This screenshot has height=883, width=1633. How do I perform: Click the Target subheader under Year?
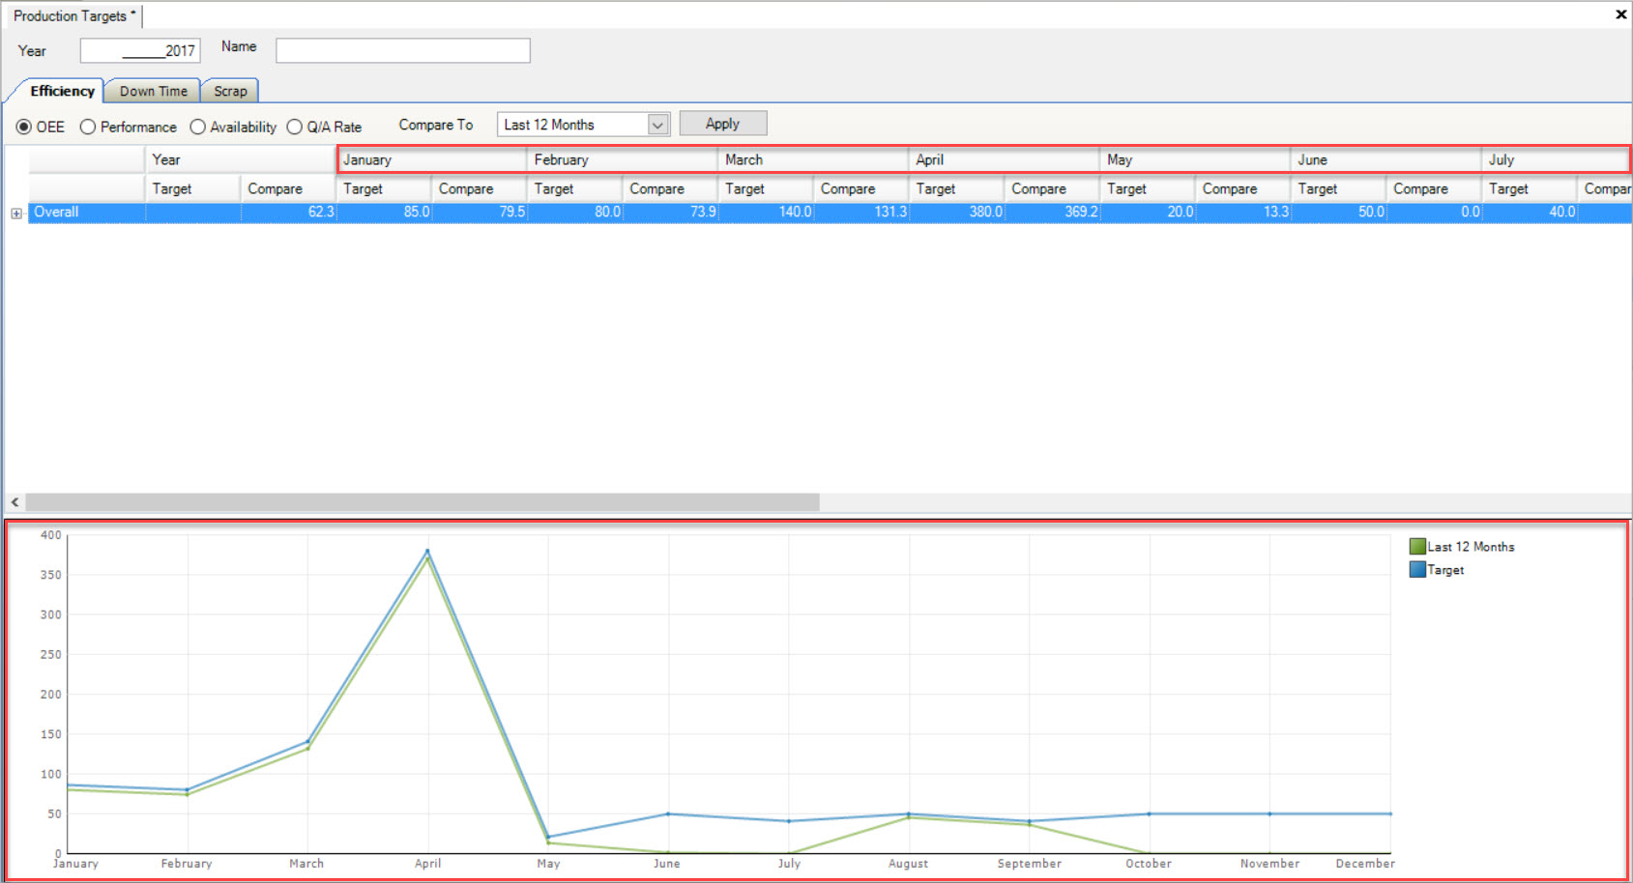tap(192, 188)
